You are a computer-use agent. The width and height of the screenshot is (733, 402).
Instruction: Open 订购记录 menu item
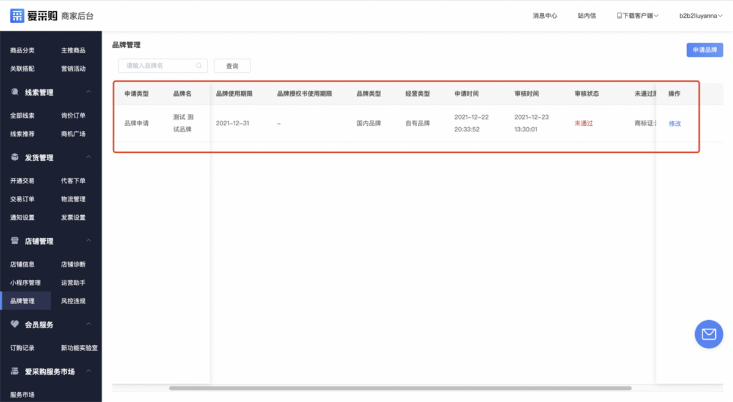23,348
